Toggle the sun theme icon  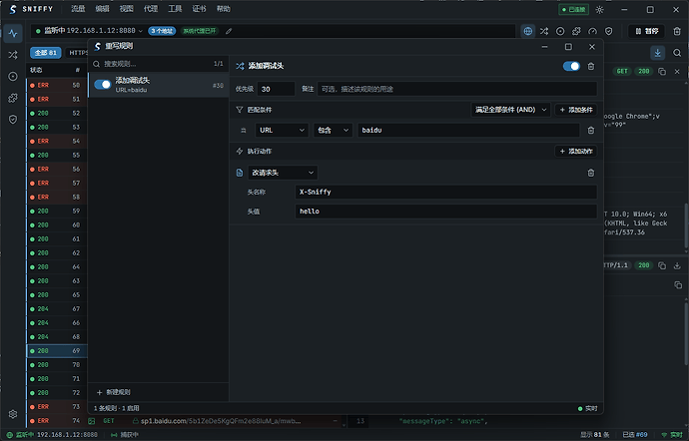click(600, 10)
